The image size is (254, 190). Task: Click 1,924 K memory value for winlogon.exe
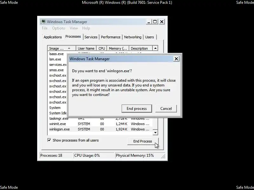[122, 129]
